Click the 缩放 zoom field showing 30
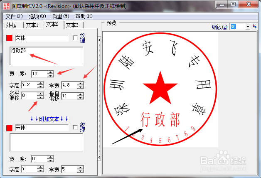The image size is (261, 178). (x=238, y=27)
